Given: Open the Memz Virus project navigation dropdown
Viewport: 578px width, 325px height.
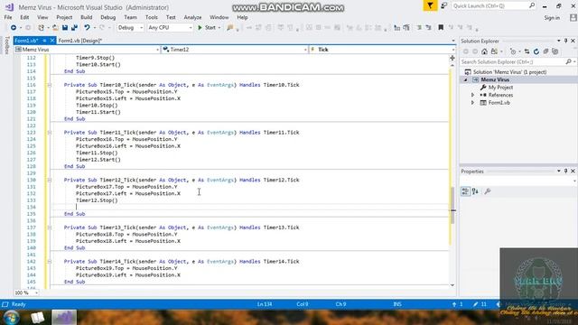Looking at the screenshot, I should coord(87,50).
